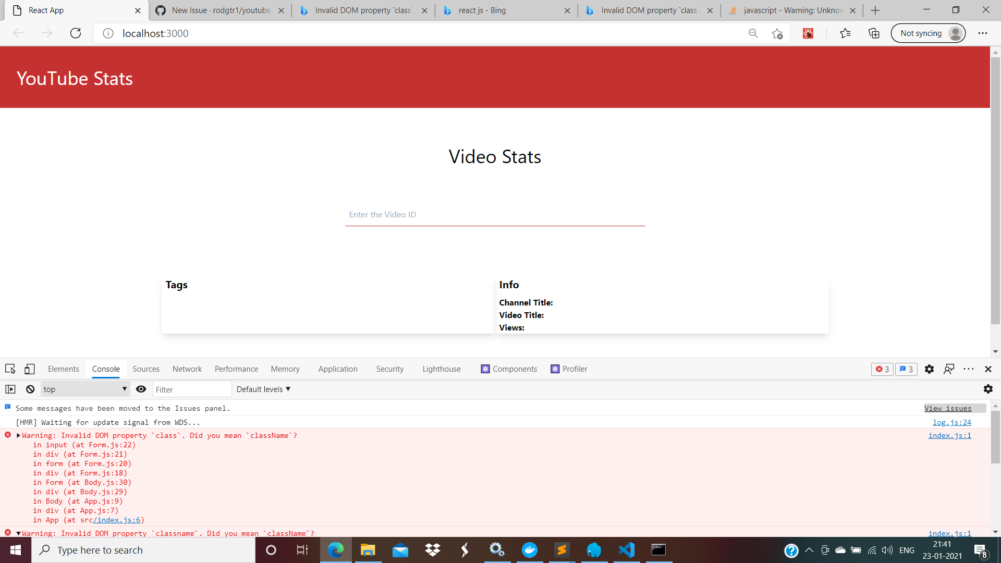Image resolution: width=1001 pixels, height=563 pixels.
Task: Open the Windows Start menu
Action: pyautogui.click(x=16, y=550)
